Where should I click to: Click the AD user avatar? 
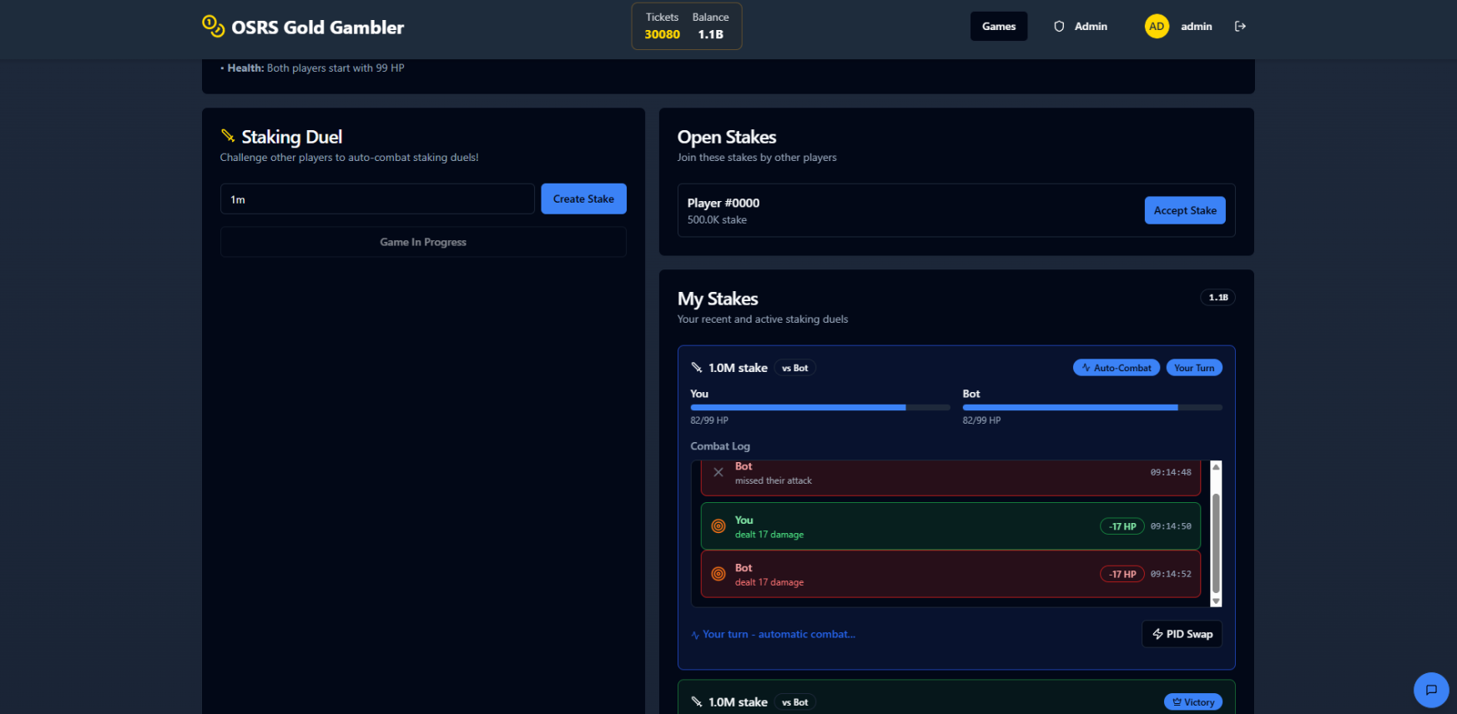(1157, 27)
